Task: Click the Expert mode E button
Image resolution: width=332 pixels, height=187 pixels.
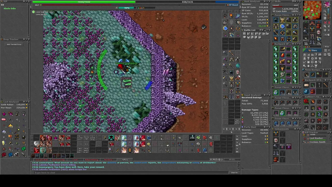Action: coord(329,30)
